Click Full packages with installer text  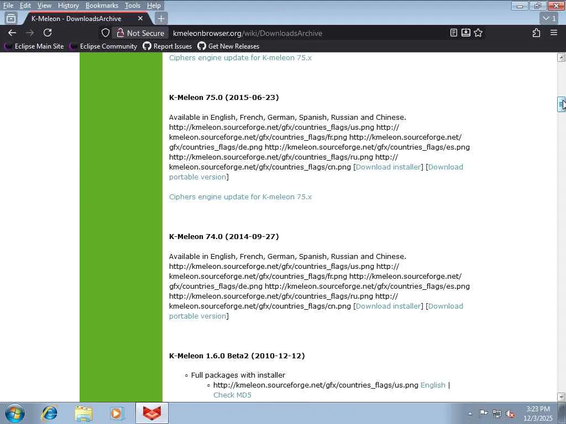[238, 375]
